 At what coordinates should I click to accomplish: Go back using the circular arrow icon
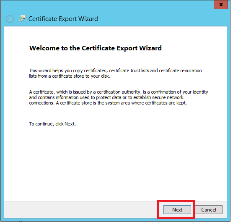click(x=10, y=19)
